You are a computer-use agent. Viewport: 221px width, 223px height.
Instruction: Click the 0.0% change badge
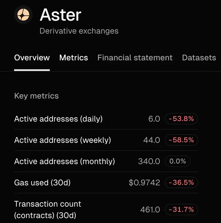pyautogui.click(x=178, y=161)
